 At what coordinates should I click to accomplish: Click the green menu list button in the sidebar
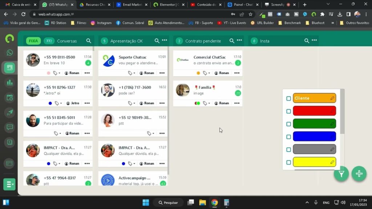[9, 184]
